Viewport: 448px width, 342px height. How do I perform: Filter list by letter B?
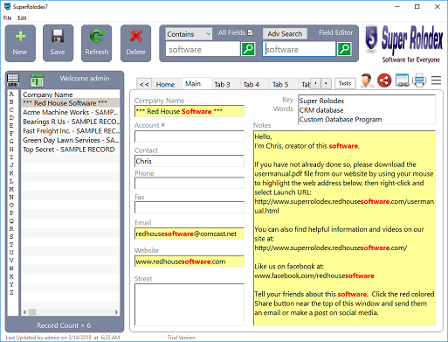coord(11,101)
